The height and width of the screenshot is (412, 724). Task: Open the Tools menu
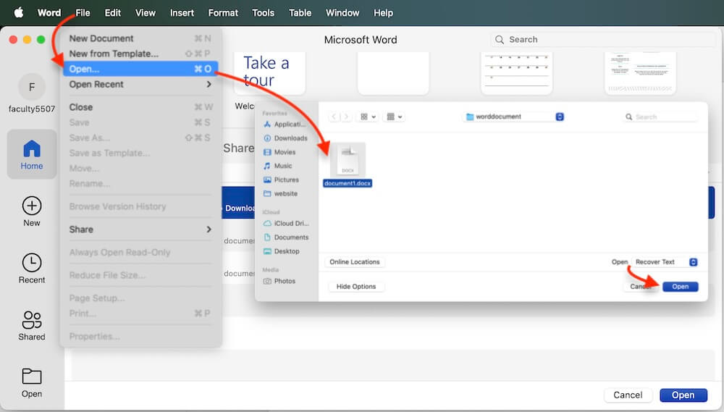[264, 12]
